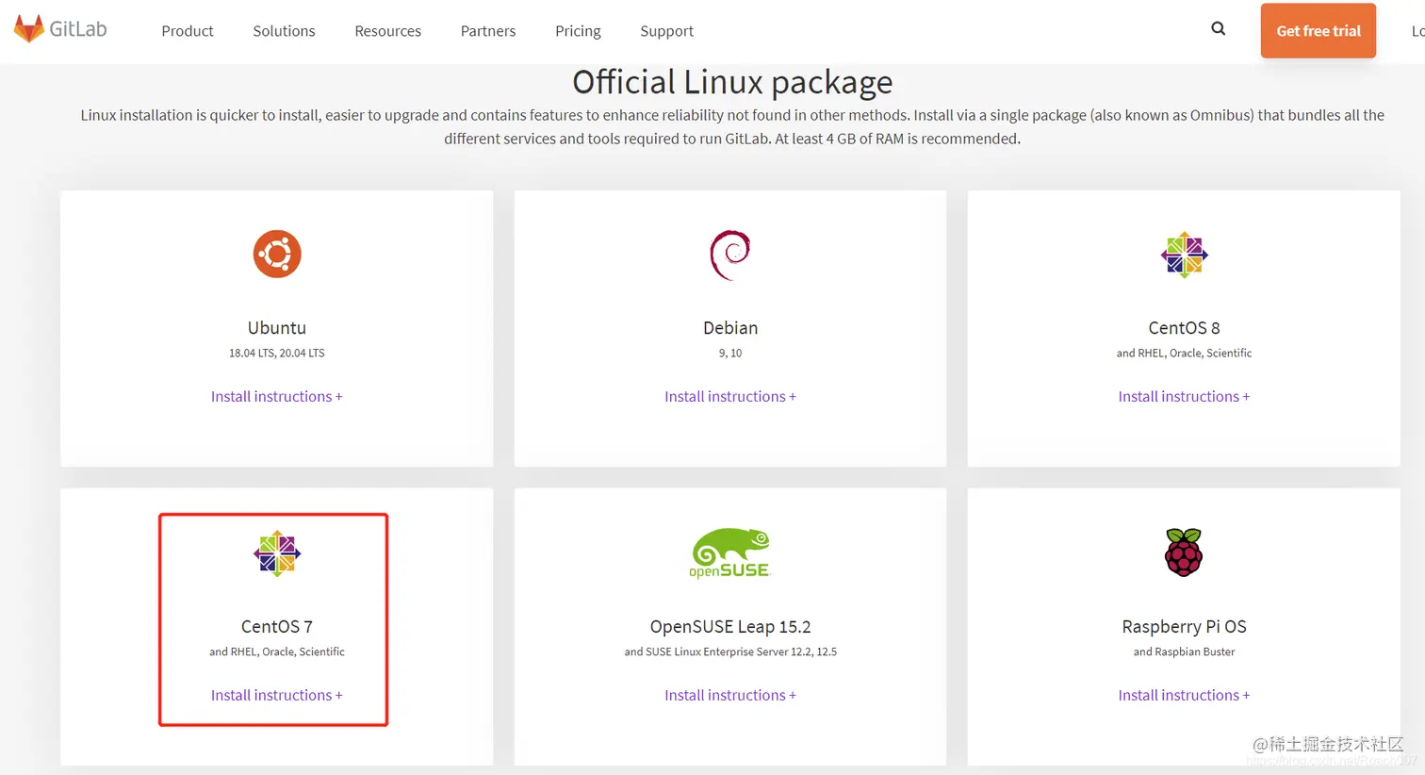Click the Ubuntu logo icon

[277, 254]
